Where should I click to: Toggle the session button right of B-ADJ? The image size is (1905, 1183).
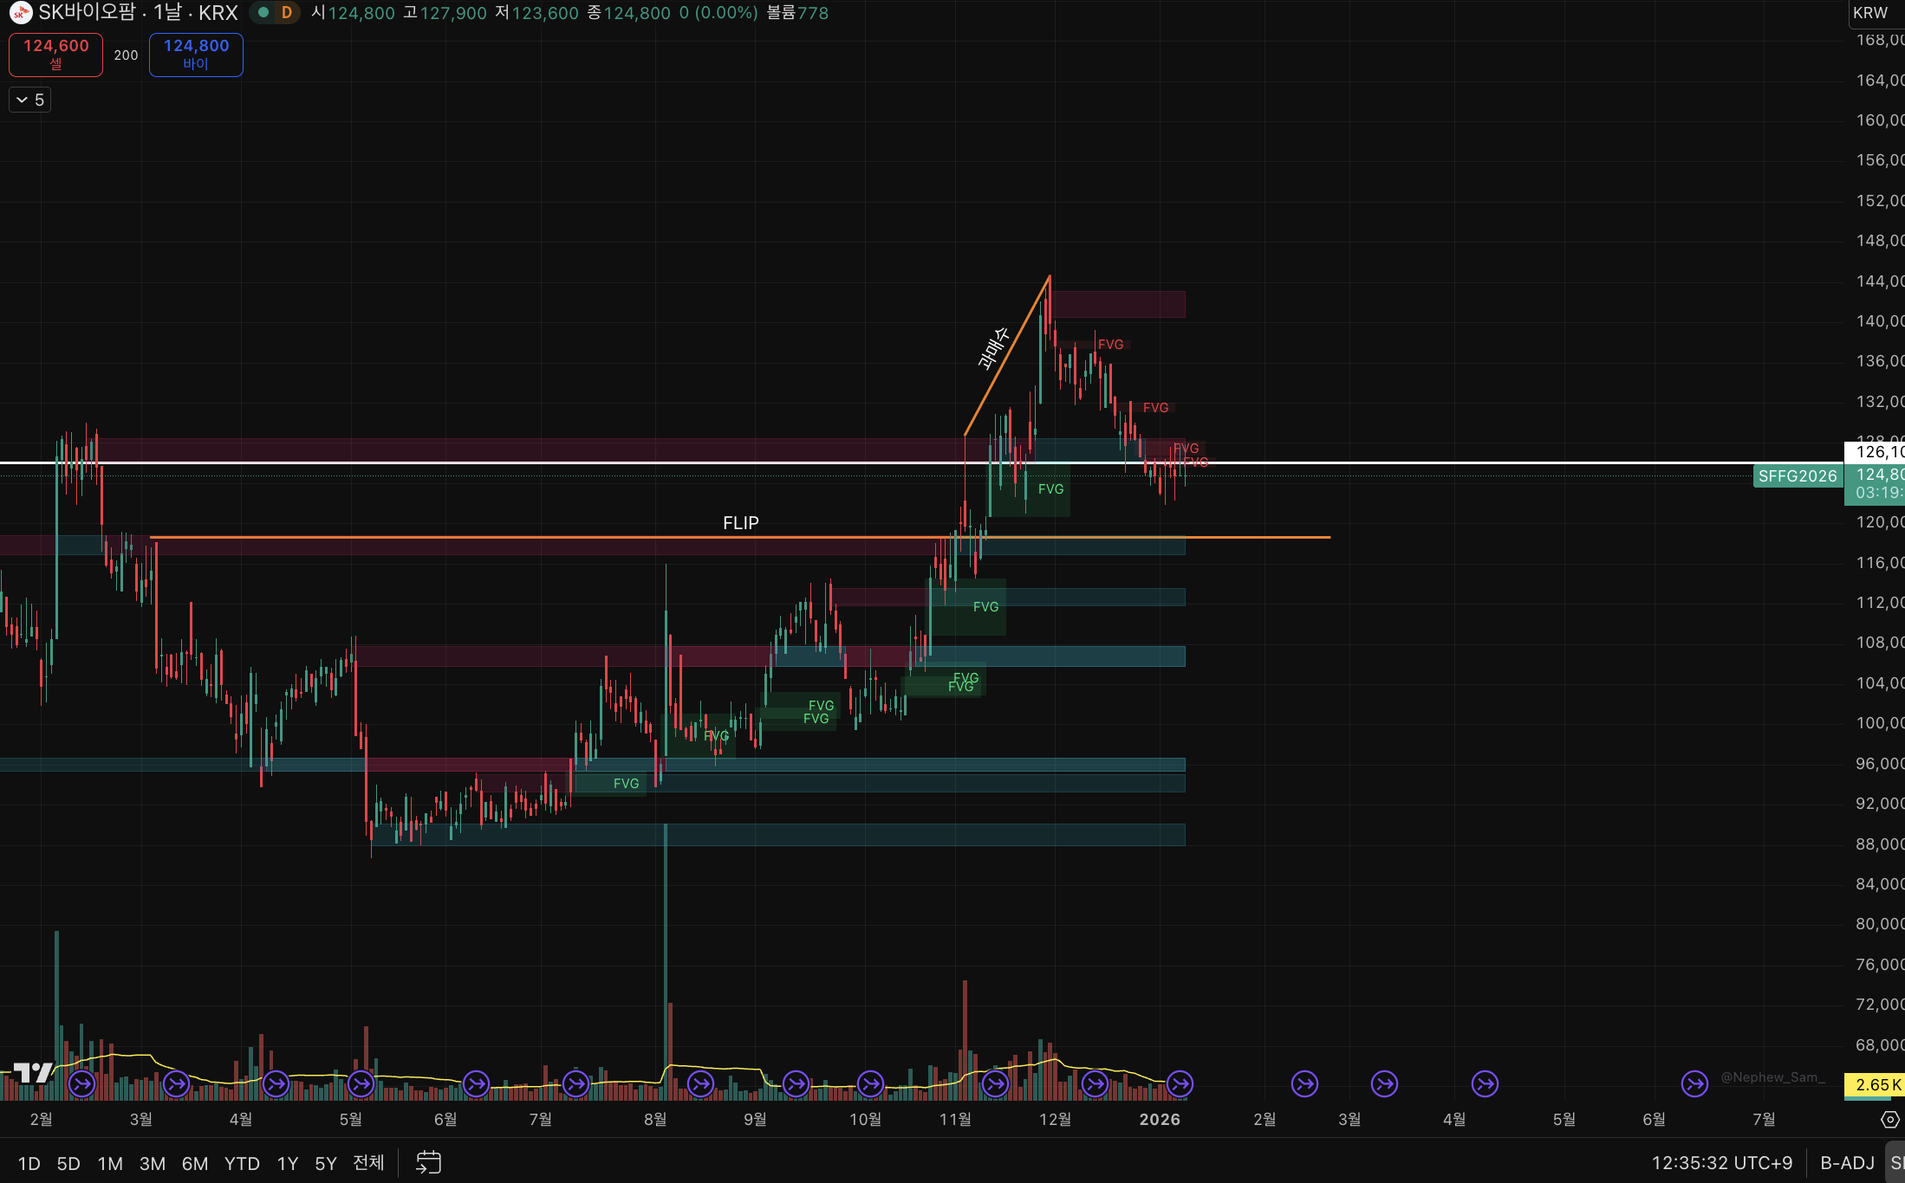1896,1162
